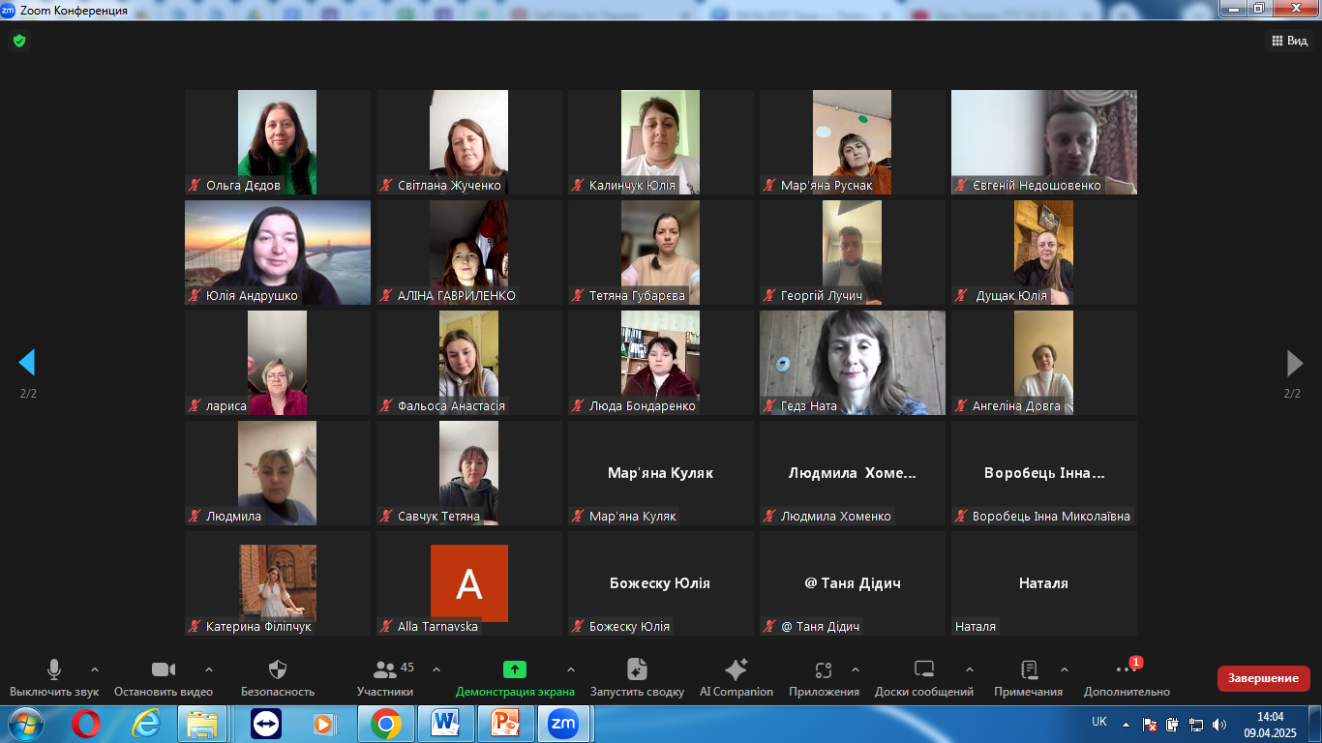Open Дополнительно more options menu
Screen dimensions: 1322x743
tap(1126, 670)
